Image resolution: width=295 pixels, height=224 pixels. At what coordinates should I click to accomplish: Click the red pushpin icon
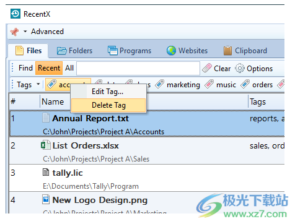14,32
